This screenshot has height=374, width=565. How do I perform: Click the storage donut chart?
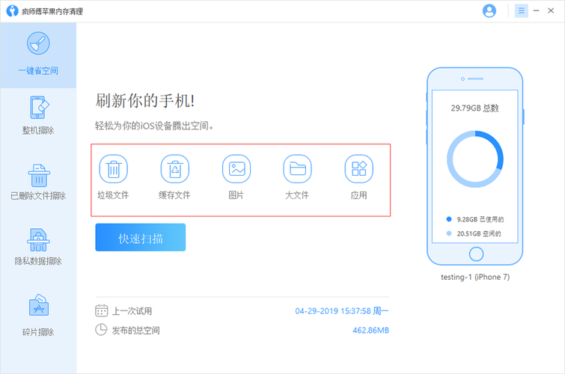(475, 159)
